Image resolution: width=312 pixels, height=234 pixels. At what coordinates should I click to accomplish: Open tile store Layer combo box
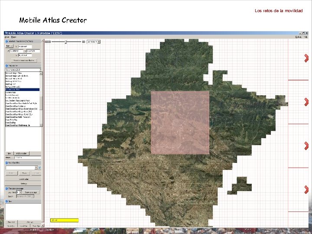click(x=25, y=196)
